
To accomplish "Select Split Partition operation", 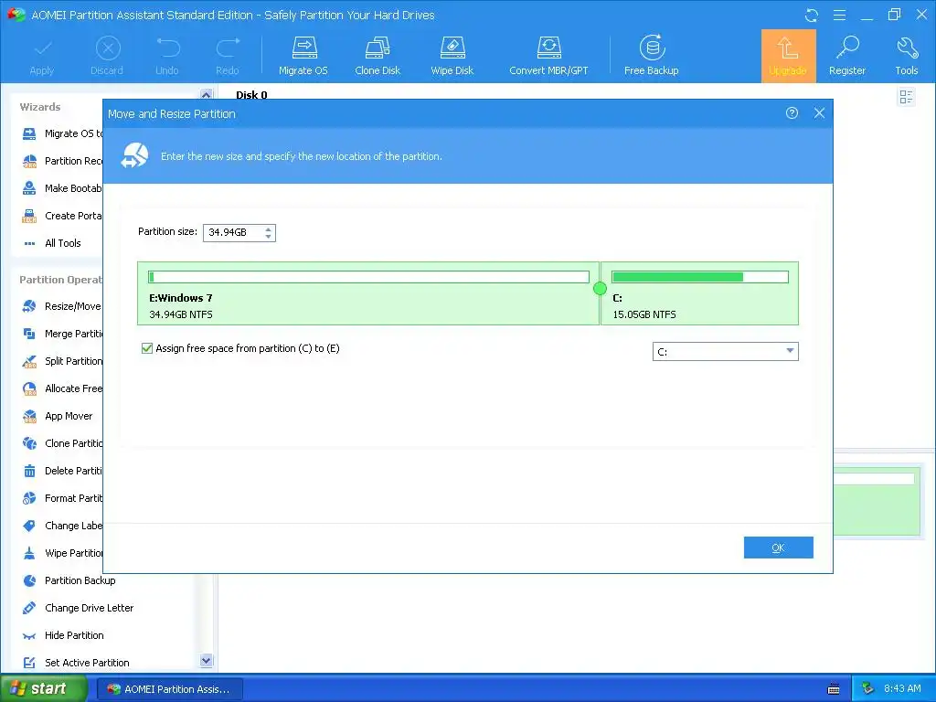I will [61, 361].
